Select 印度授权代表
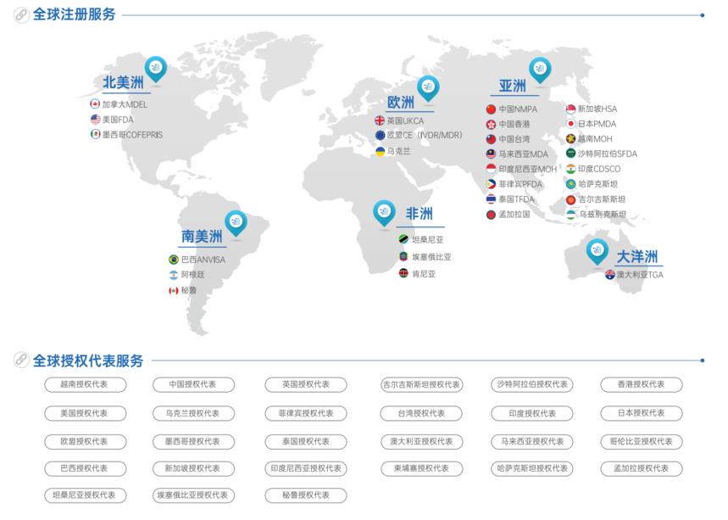The image size is (728, 520). [x=532, y=414]
